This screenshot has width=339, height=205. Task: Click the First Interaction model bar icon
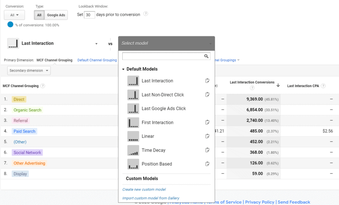133,122
